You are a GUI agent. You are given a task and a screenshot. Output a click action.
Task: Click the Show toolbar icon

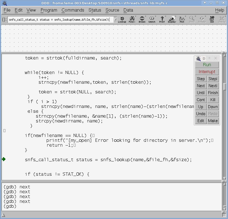point(192,20)
